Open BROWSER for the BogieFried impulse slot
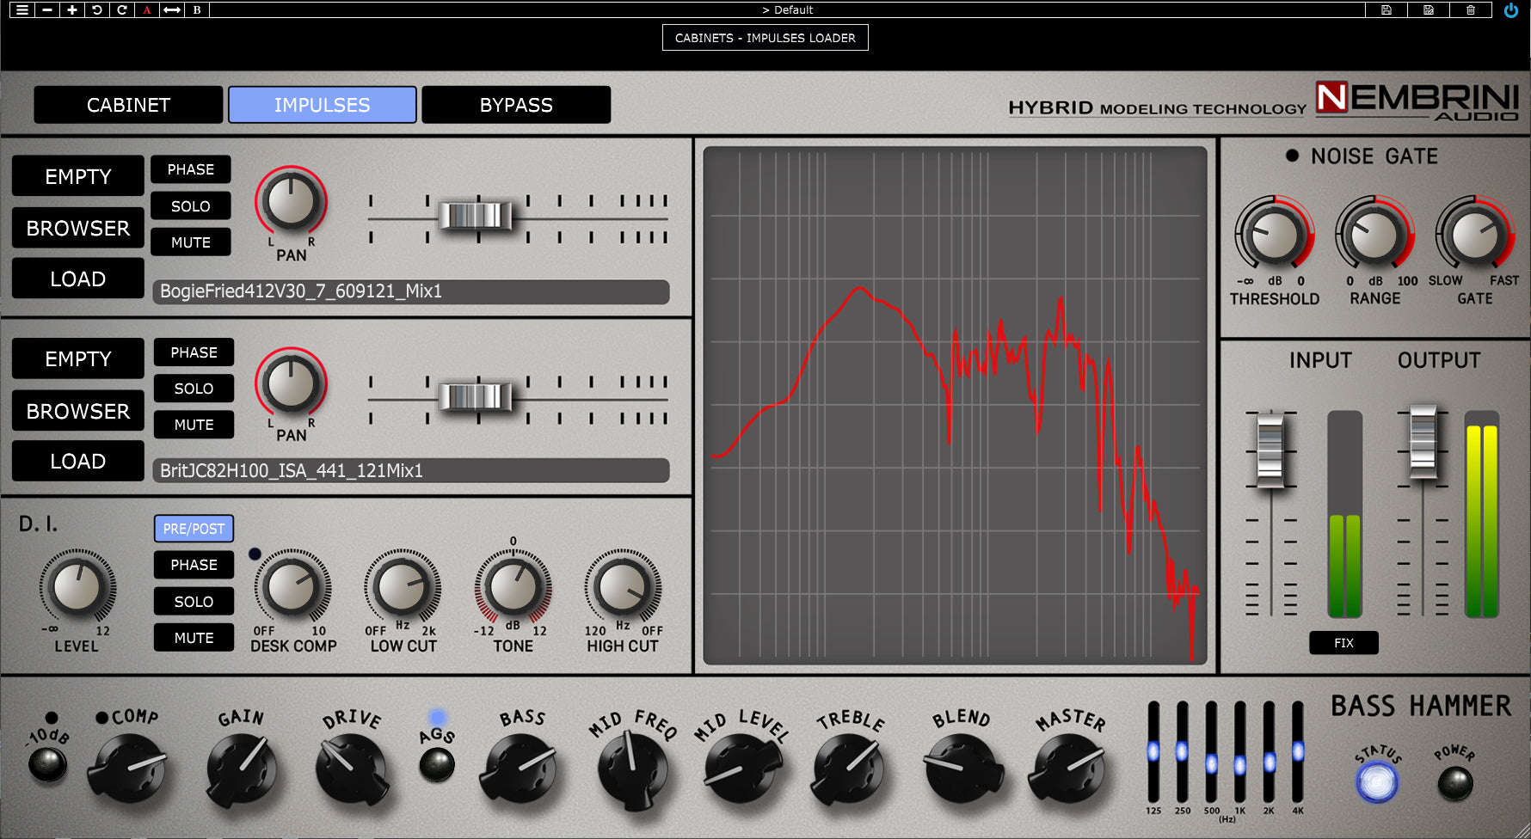Viewport: 1531px width, 839px height. pos(78,228)
